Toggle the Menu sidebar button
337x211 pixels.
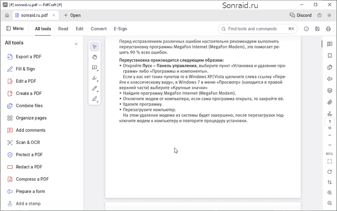(x=15, y=29)
